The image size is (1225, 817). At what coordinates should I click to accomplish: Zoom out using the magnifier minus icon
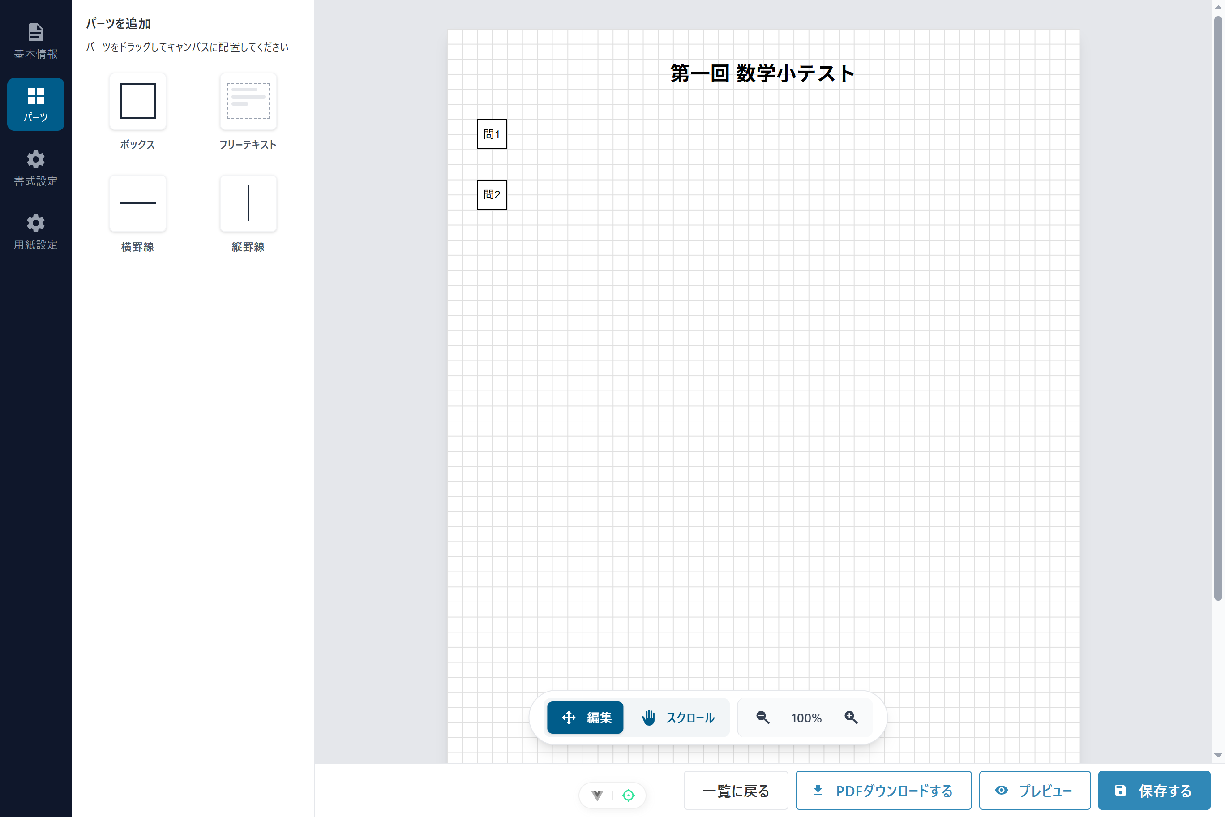click(x=762, y=717)
